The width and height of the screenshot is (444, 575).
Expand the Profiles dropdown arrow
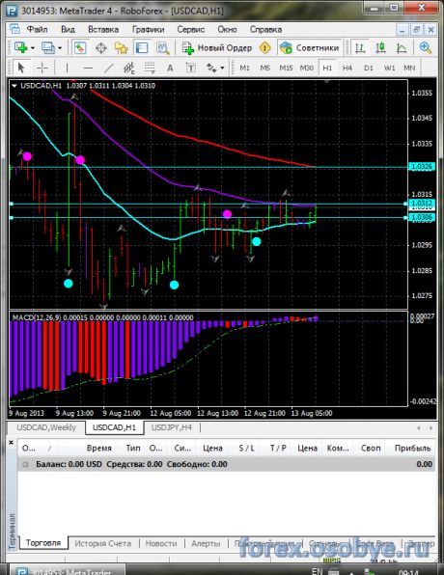pyautogui.click(x=60, y=48)
